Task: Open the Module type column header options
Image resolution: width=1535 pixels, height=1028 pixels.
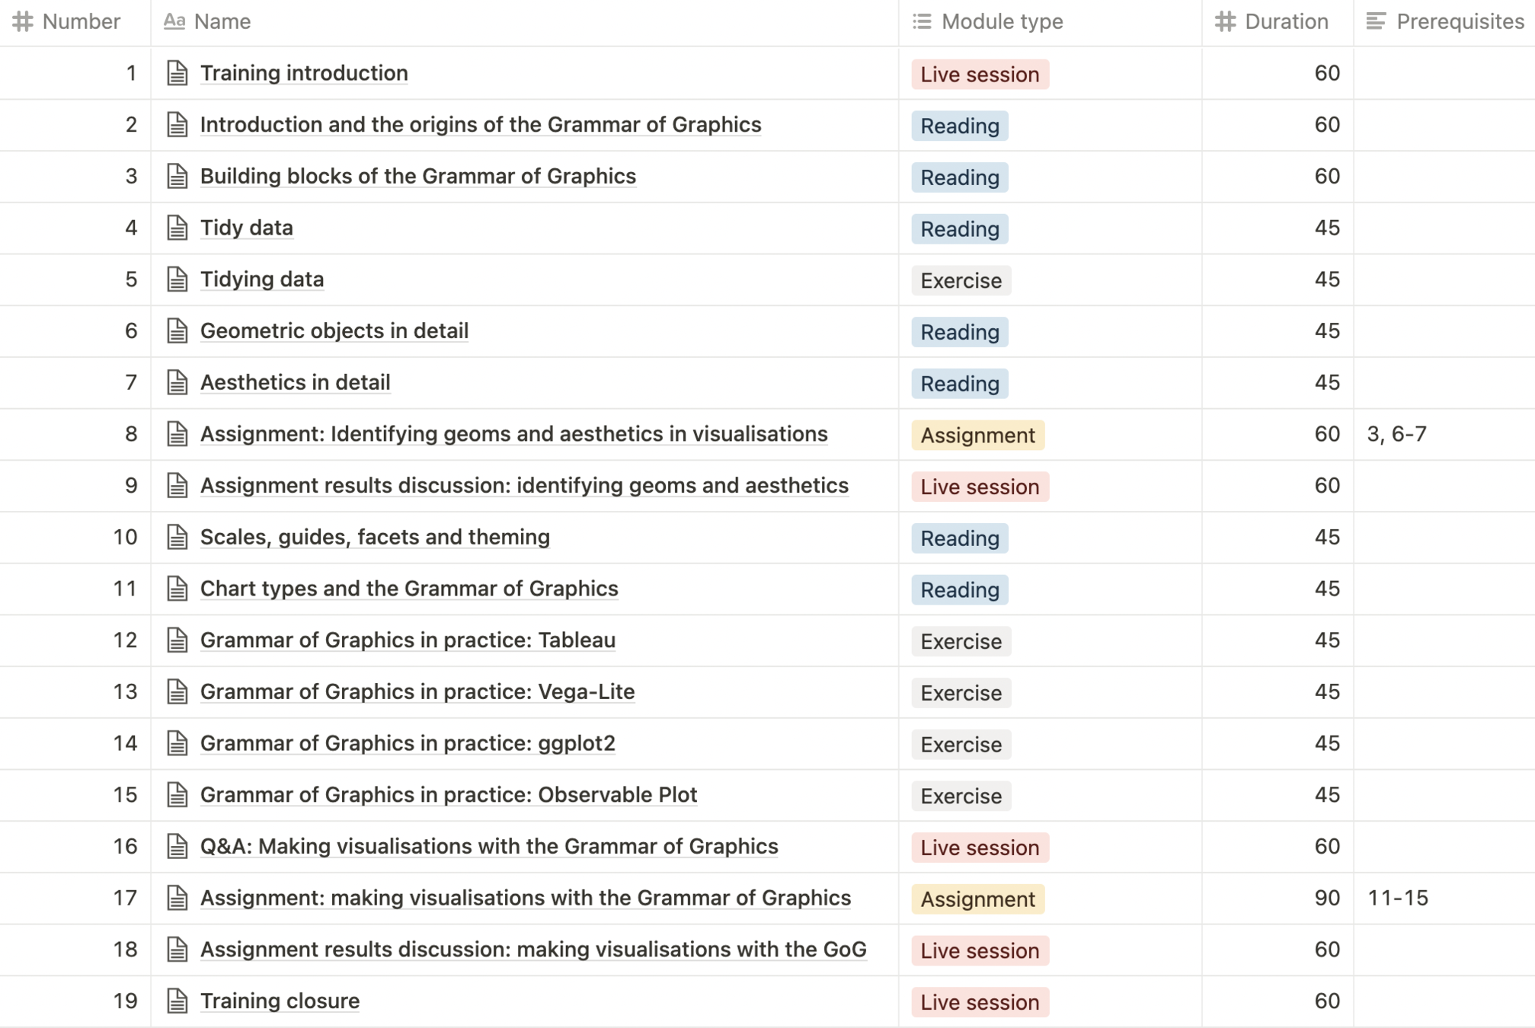Action: tap(1002, 21)
